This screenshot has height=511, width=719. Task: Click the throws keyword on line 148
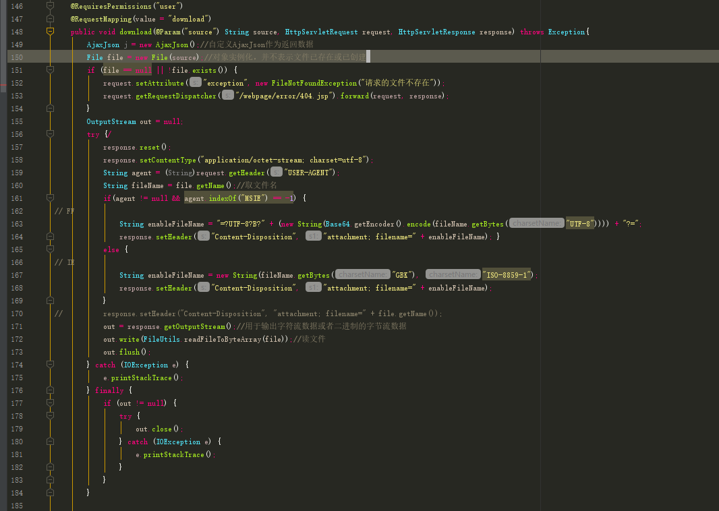[532, 32]
